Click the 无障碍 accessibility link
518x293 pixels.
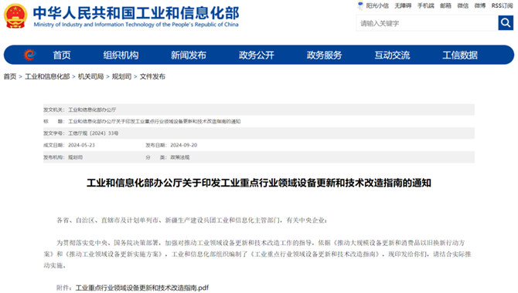click(403, 5)
